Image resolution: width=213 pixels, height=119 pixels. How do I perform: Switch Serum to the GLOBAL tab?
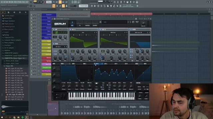pyautogui.click(x=95, y=24)
